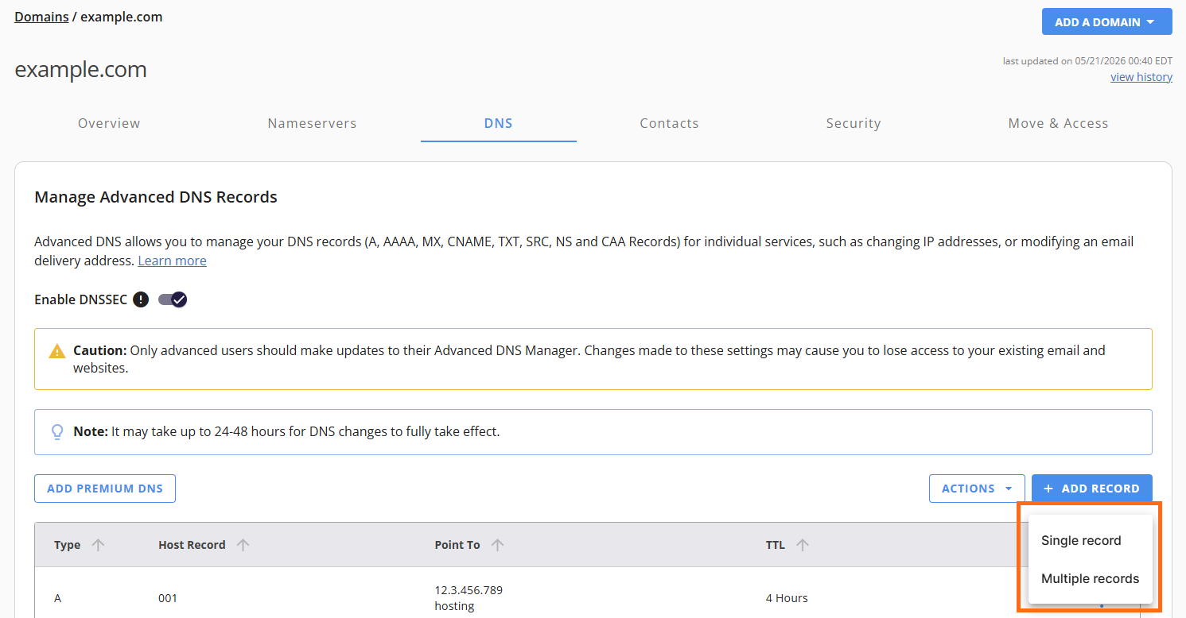Choose Multiple records from the menu
This screenshot has height=618, width=1186.
[x=1090, y=579]
